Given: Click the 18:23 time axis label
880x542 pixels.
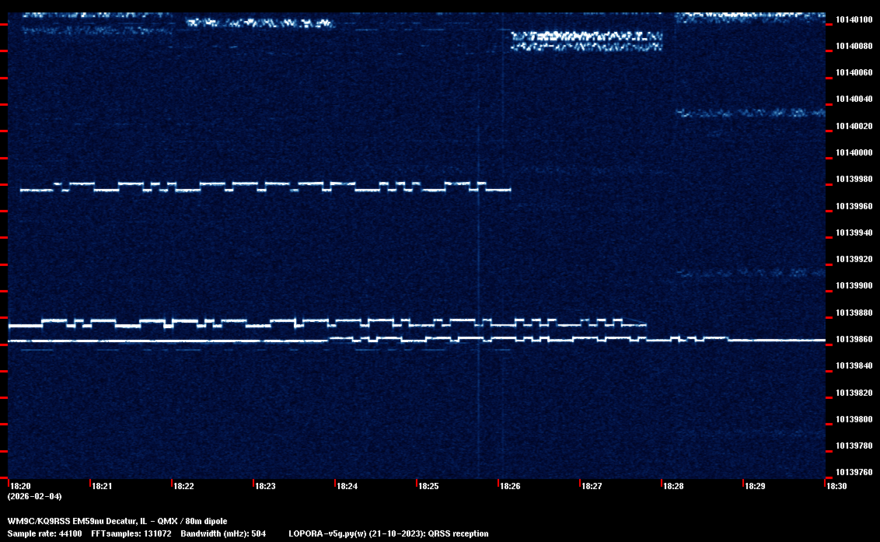Looking at the screenshot, I should click(x=266, y=486).
